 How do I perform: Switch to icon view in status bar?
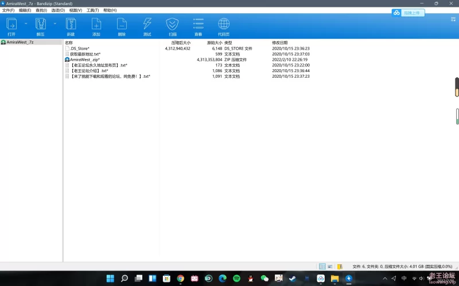click(x=330, y=267)
